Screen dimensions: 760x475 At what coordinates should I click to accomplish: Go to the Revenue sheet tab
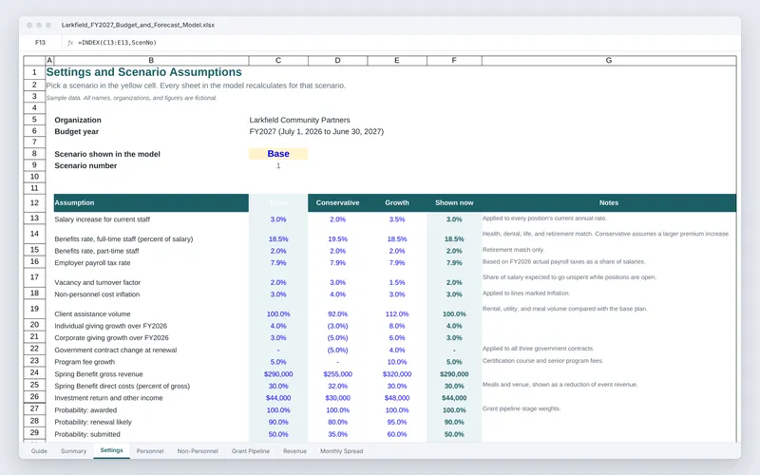[x=294, y=450]
